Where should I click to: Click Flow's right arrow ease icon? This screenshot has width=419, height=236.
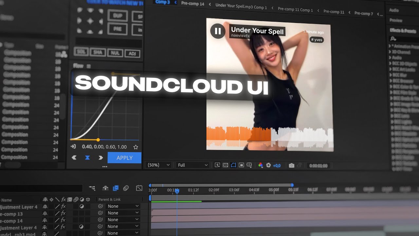(100, 158)
